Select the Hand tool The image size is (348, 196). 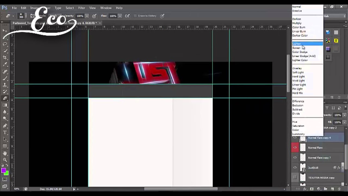[x=5, y=153]
